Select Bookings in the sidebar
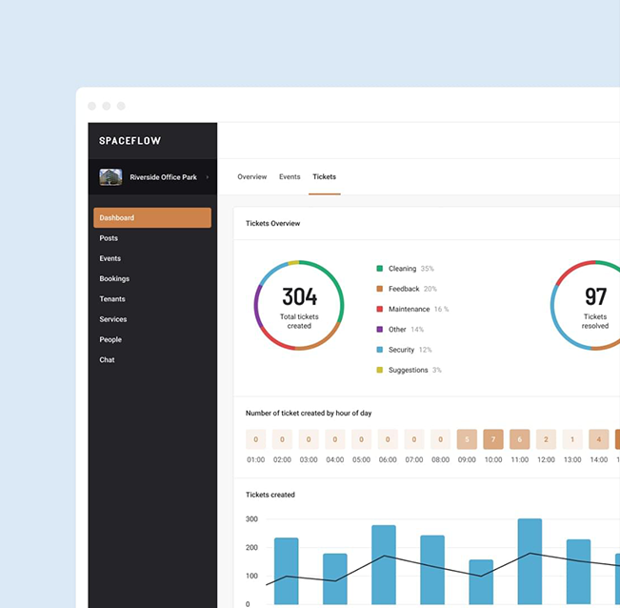Viewport: 620px width, 608px height. coord(114,279)
